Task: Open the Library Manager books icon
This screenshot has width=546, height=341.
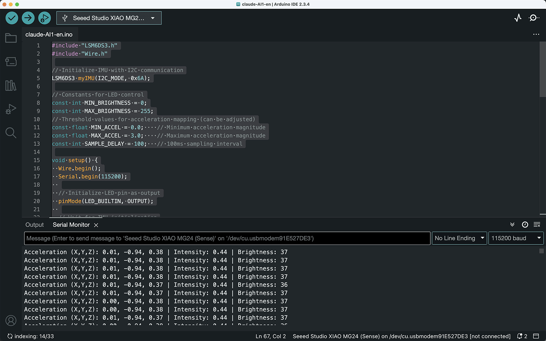Action: click(x=11, y=86)
